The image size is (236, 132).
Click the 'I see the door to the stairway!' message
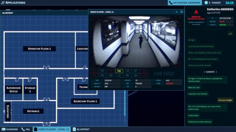click(201, 47)
